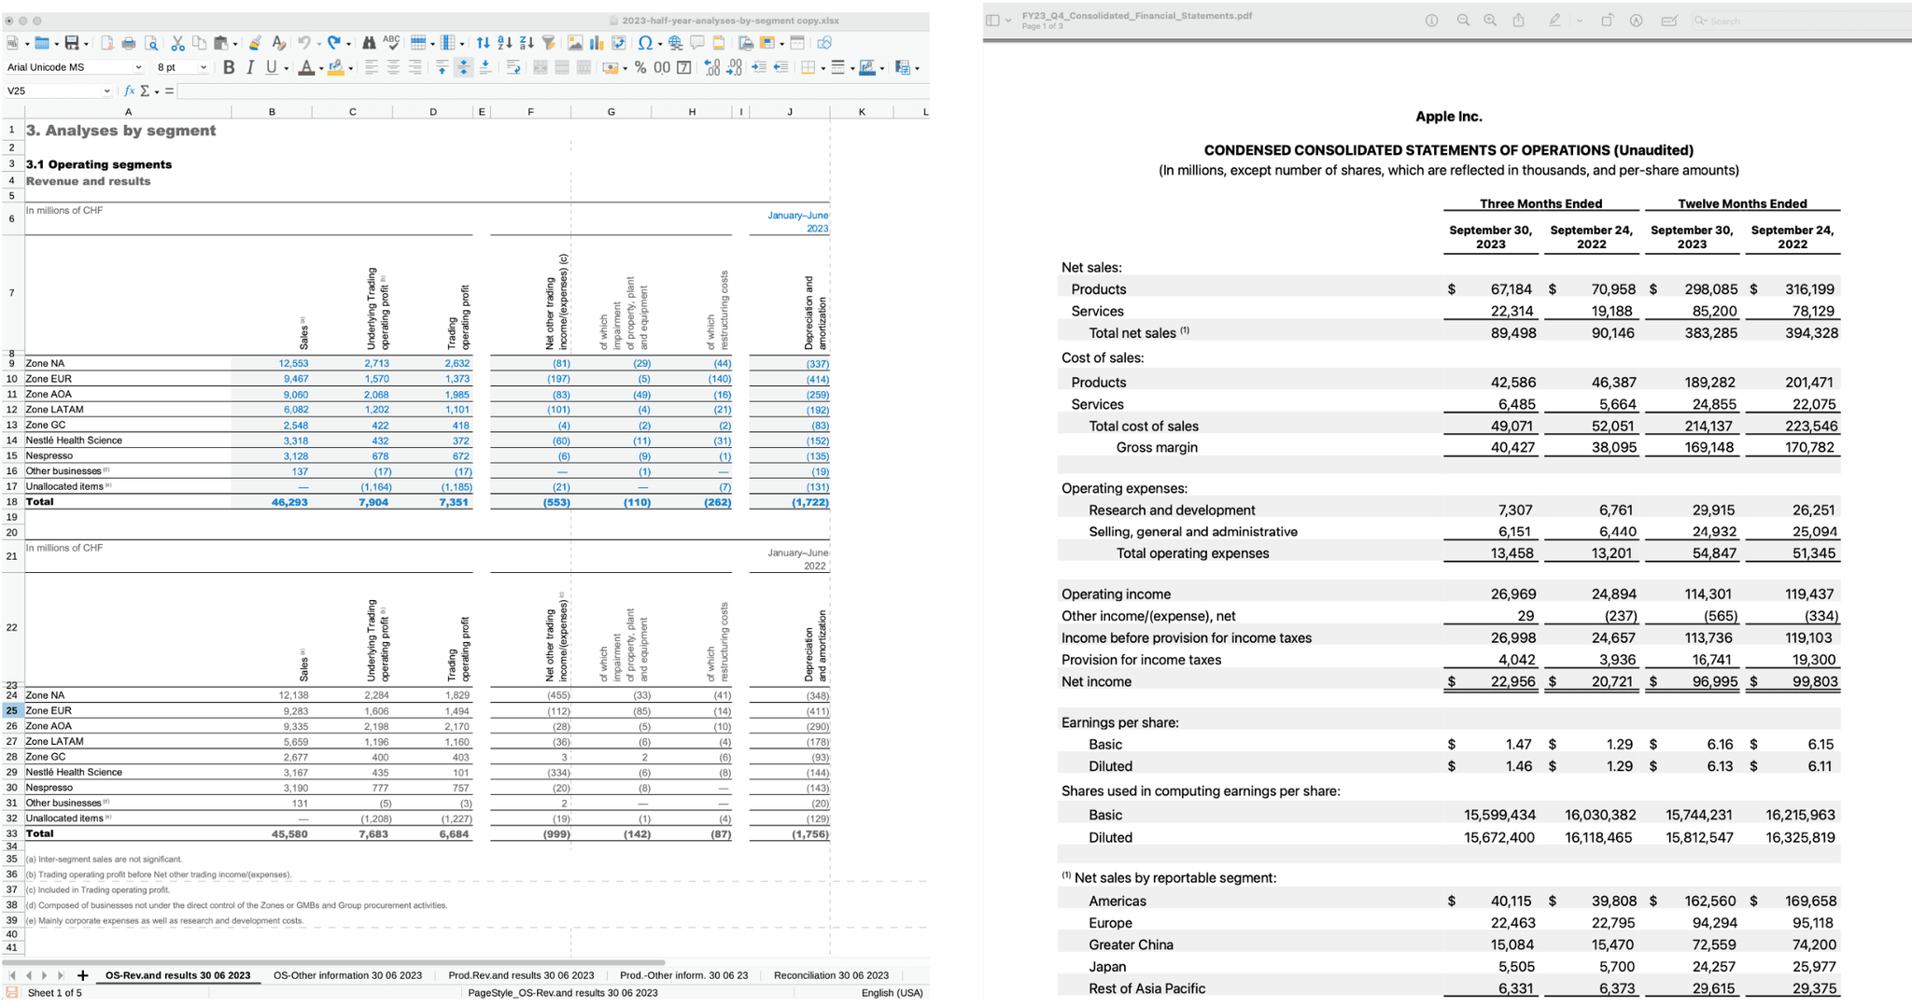The height and width of the screenshot is (1007, 1912).
Task: Click Format as Percent icon
Action: pyautogui.click(x=640, y=67)
